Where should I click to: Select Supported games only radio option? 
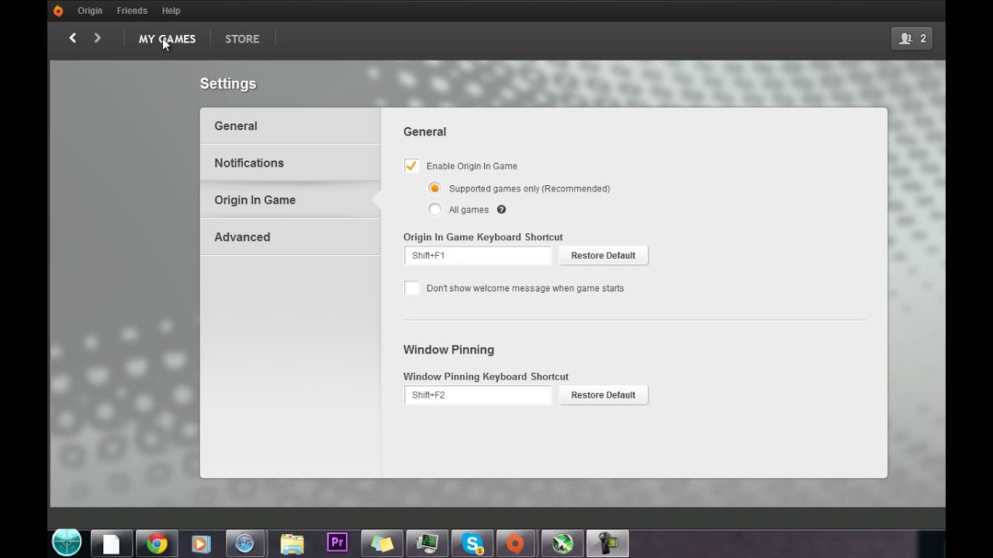coord(434,188)
